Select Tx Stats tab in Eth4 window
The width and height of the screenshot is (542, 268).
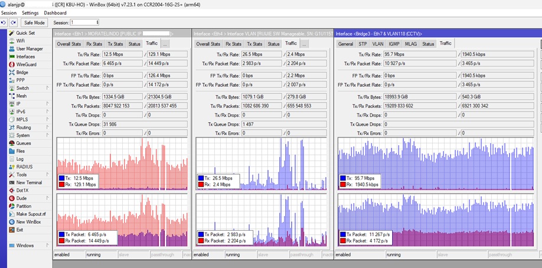point(254,44)
